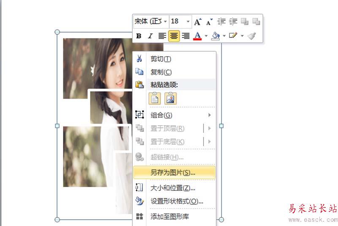Click the send backward icon in mini toolbar

point(256,22)
